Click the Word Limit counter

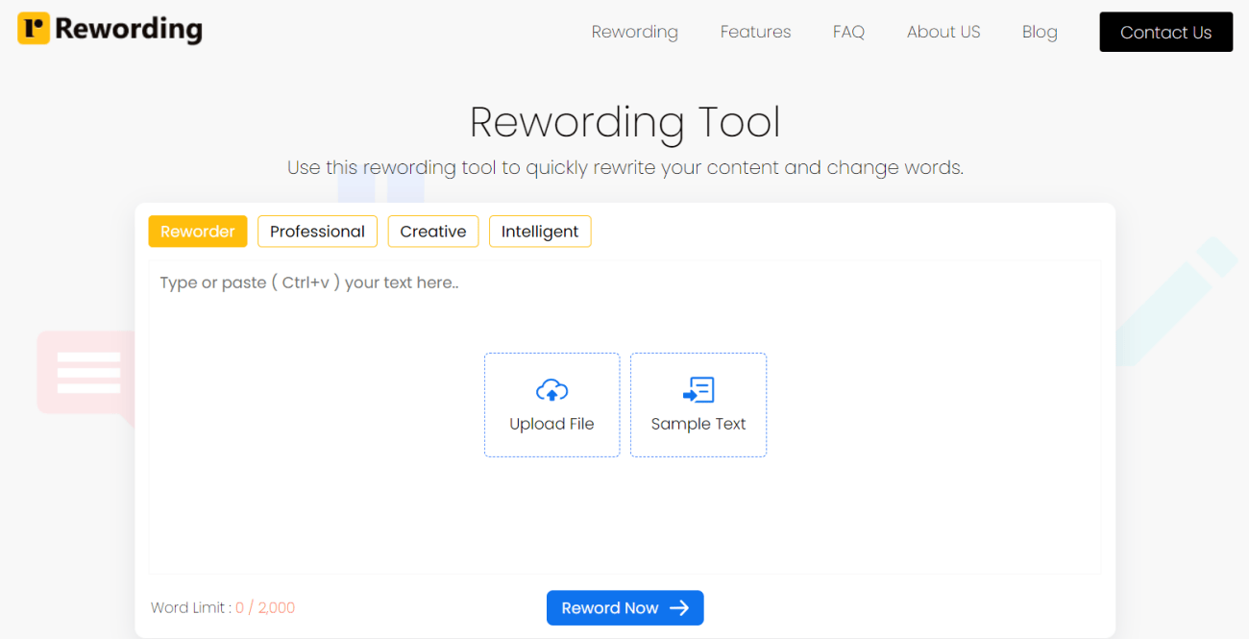pos(223,607)
